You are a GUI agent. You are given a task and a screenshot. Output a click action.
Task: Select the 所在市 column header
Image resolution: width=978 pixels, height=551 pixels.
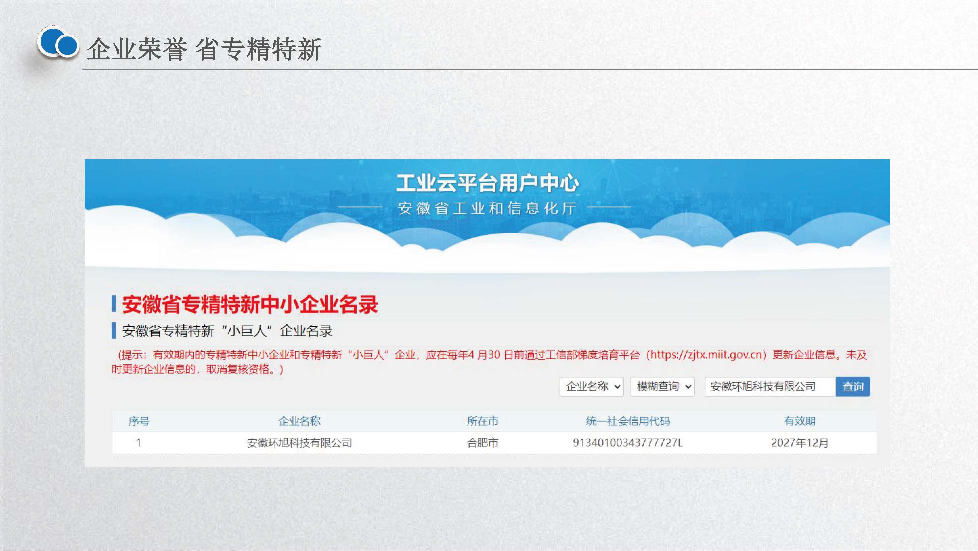[x=483, y=421]
